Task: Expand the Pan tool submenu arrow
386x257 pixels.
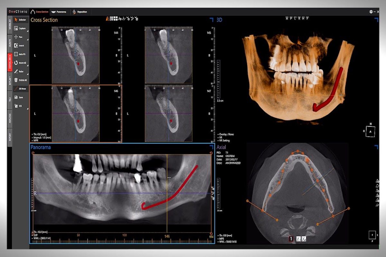Action: pos(27,40)
